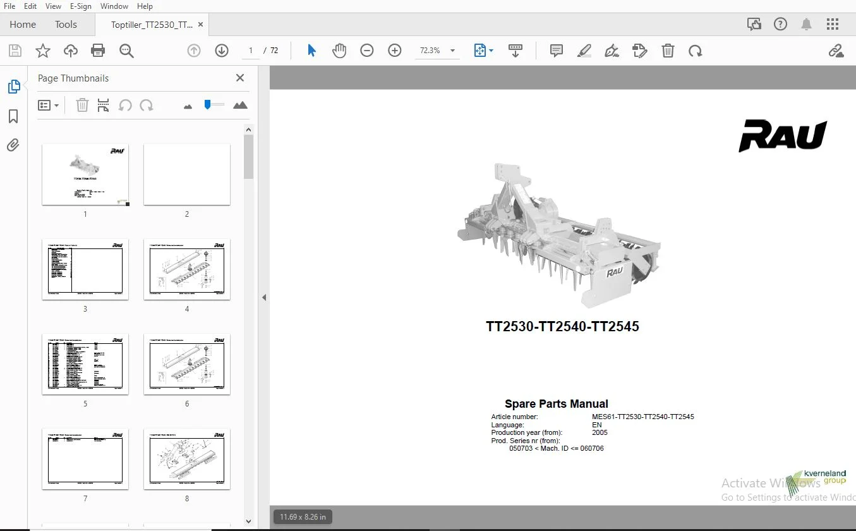
Task: Open the E-Sign menu
Action: click(x=80, y=6)
